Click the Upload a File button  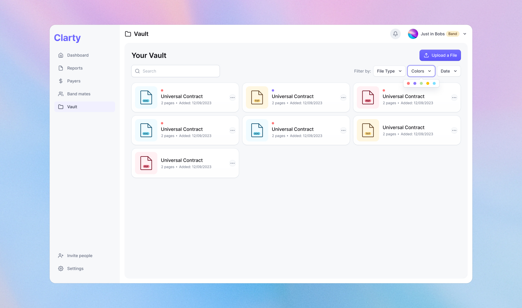click(440, 55)
